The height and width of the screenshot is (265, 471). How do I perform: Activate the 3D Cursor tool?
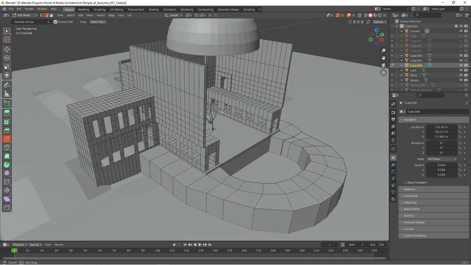(x=7, y=40)
